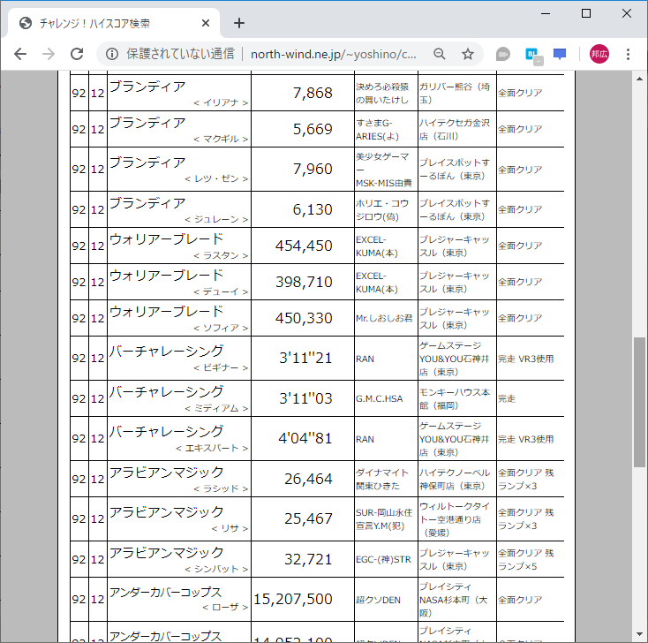This screenshot has width=648, height=643.
Task: Close the browser window
Action: tap(627, 13)
